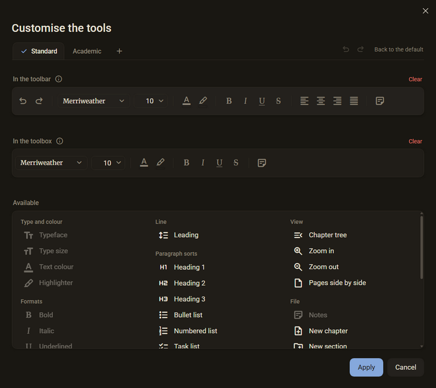Click dimmed undo arrow near Back to default
The image size is (436, 388).
[346, 49]
